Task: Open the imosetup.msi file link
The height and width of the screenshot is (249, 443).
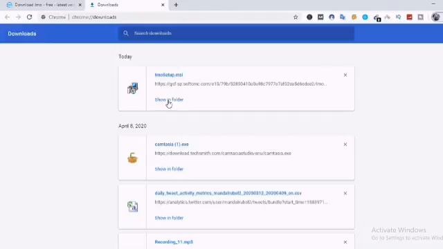Action: click(x=169, y=75)
